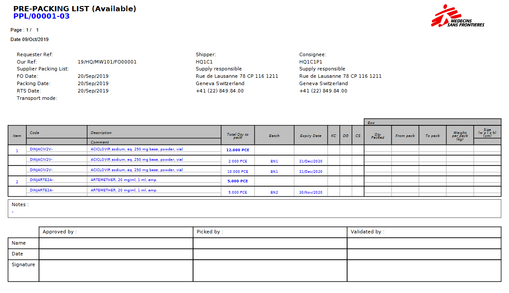Click DINJACIV2V- code in the 2.000 PCE row
The width and height of the screenshot is (509, 293).
coord(41,159)
